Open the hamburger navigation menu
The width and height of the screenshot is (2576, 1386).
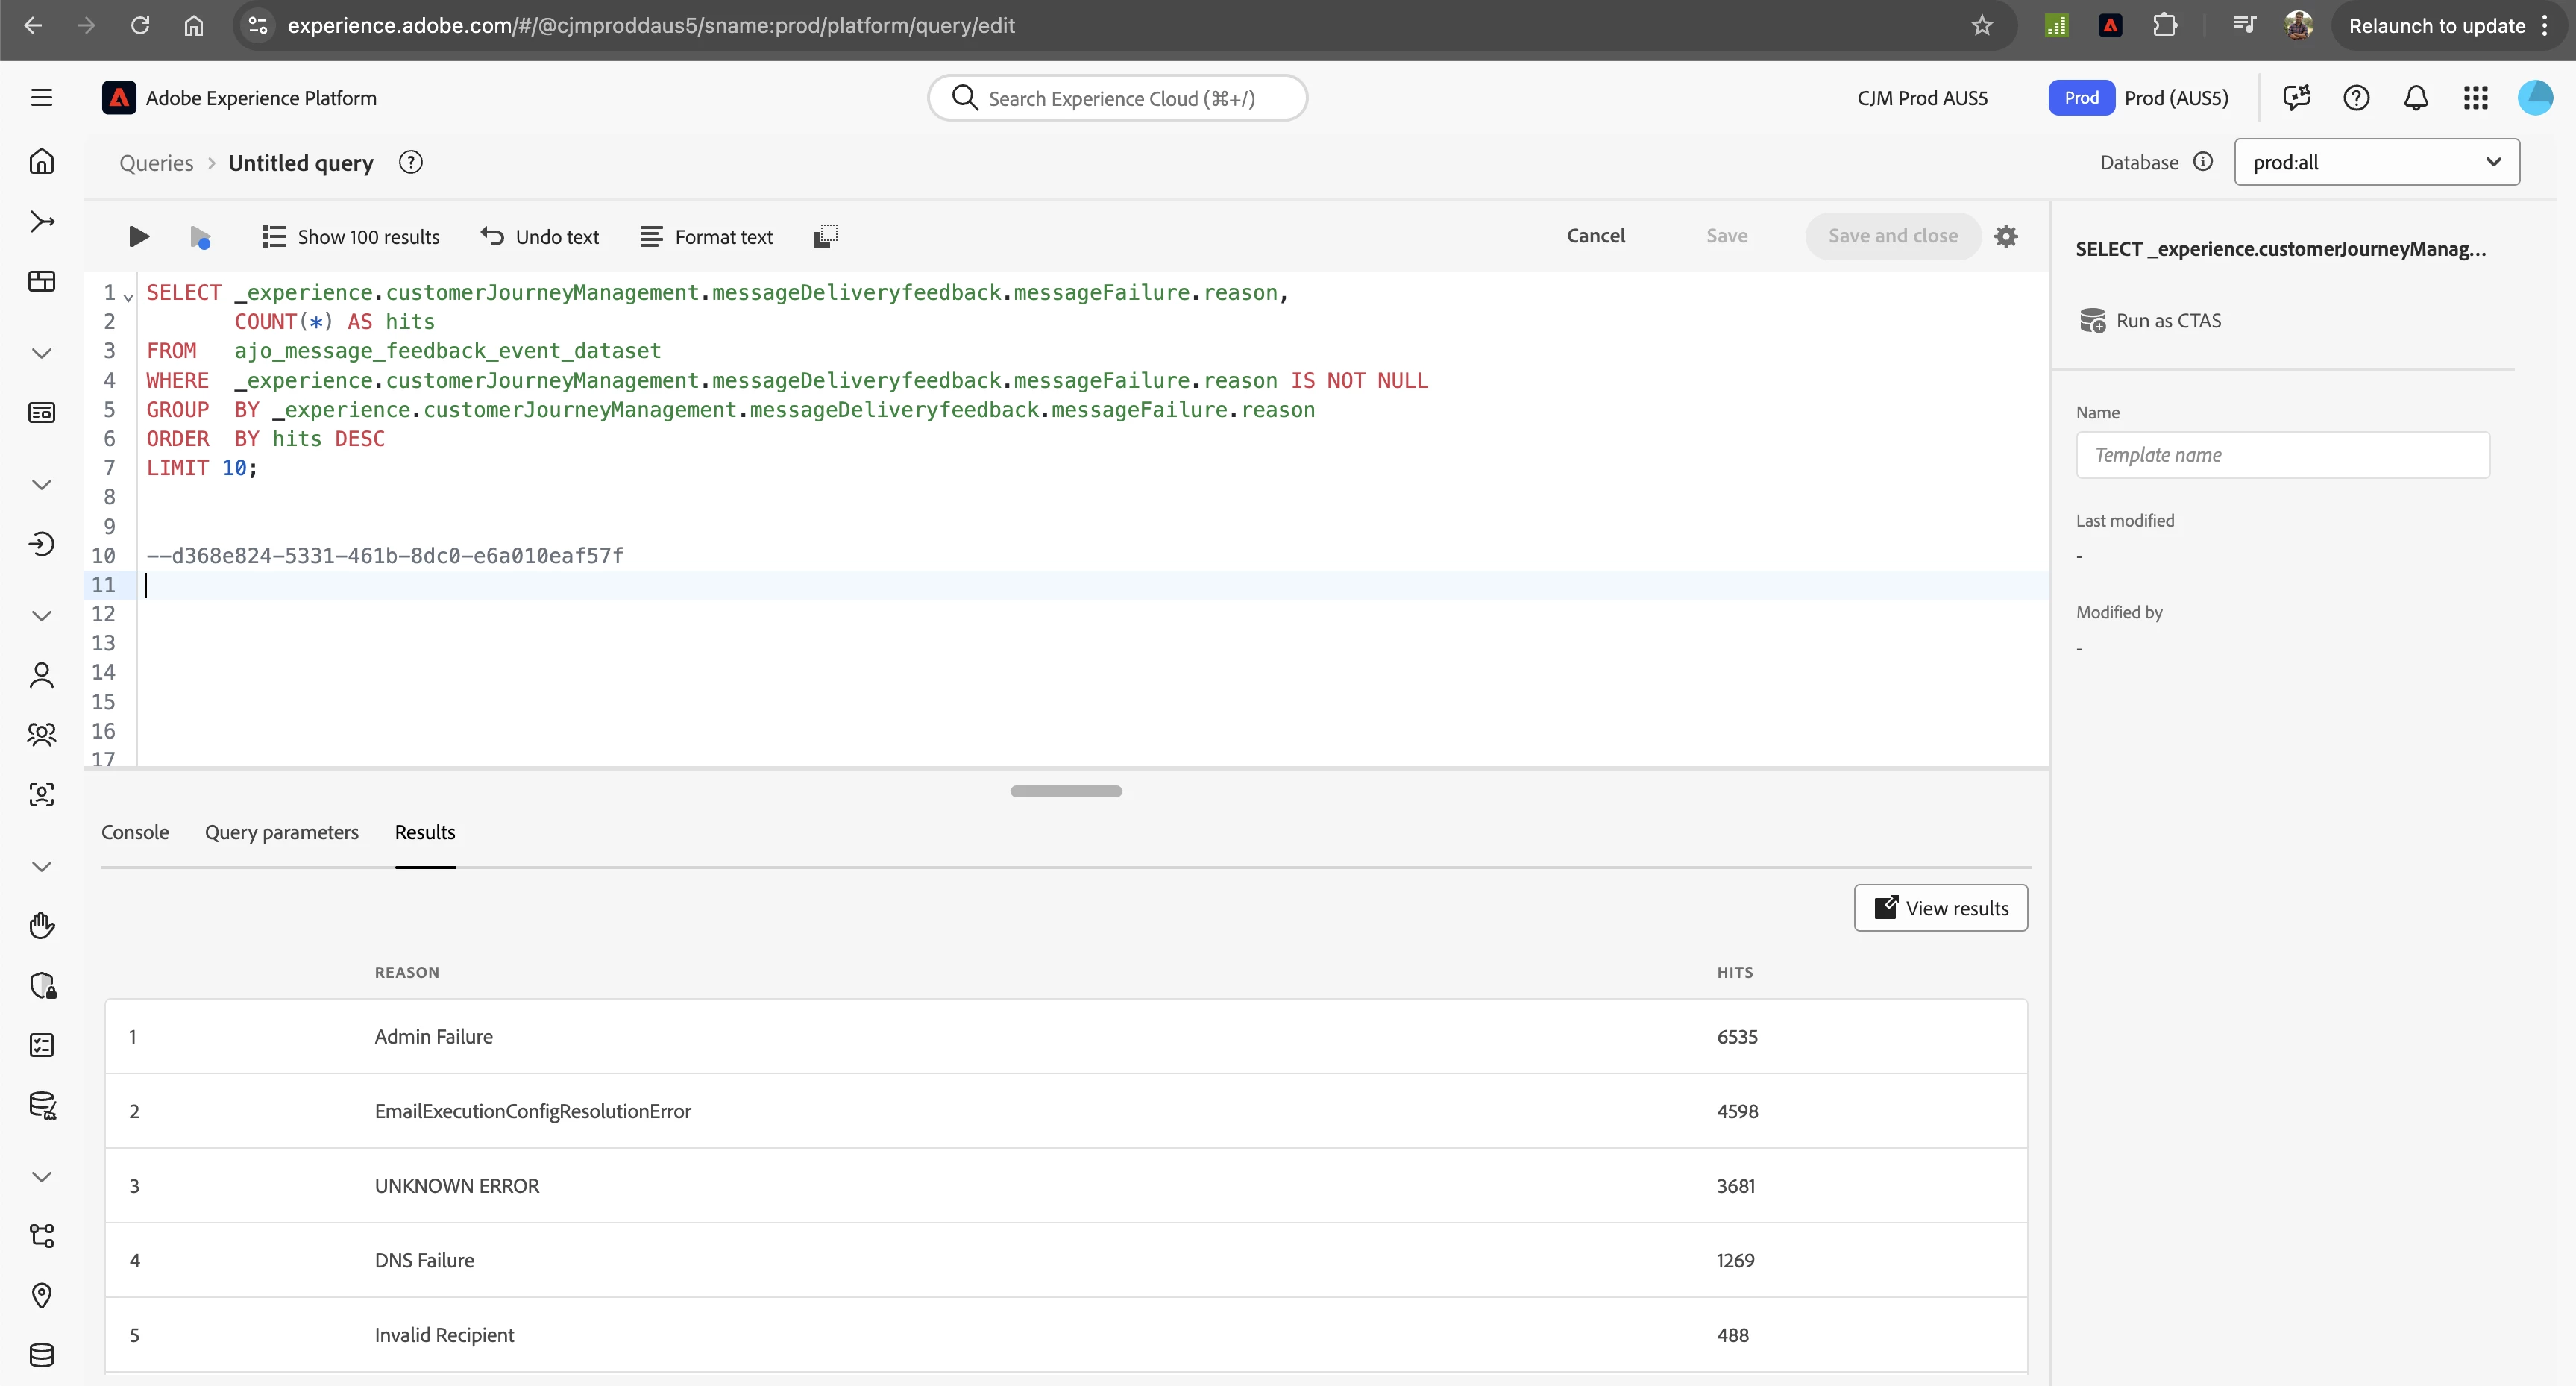[x=41, y=98]
